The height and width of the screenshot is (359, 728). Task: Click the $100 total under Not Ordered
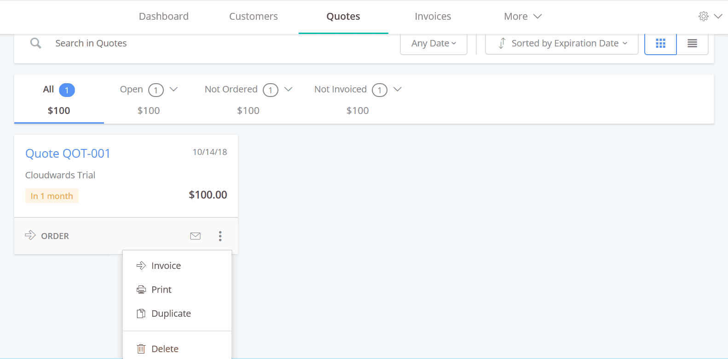[248, 111]
